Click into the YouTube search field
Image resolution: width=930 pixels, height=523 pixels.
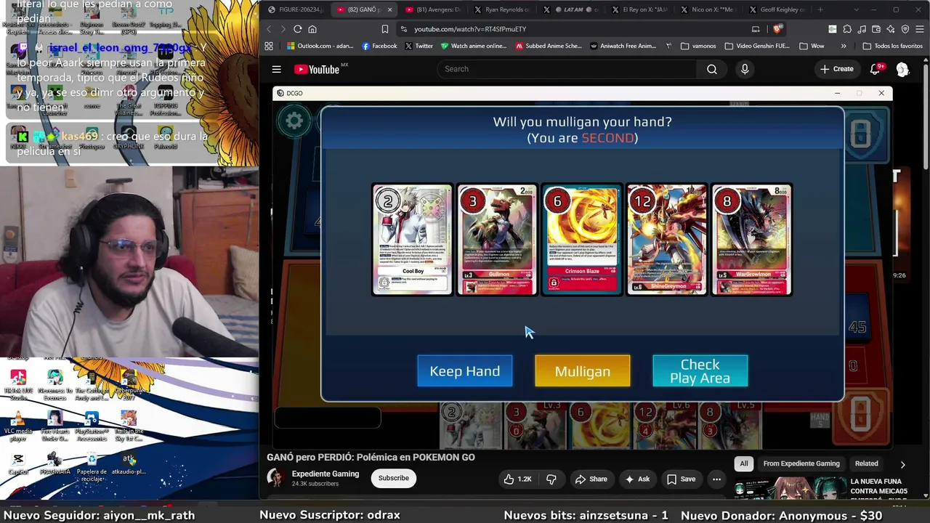pos(567,69)
